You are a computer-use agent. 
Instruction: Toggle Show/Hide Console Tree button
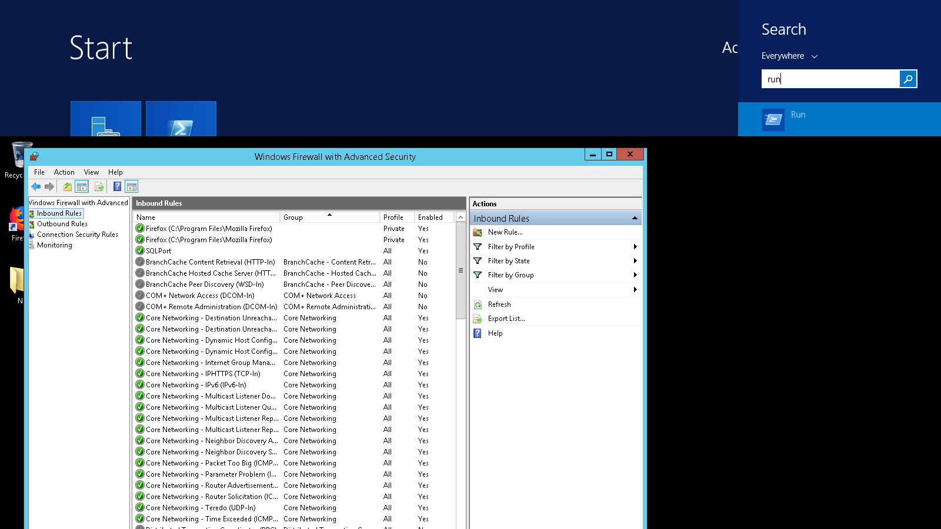click(82, 187)
